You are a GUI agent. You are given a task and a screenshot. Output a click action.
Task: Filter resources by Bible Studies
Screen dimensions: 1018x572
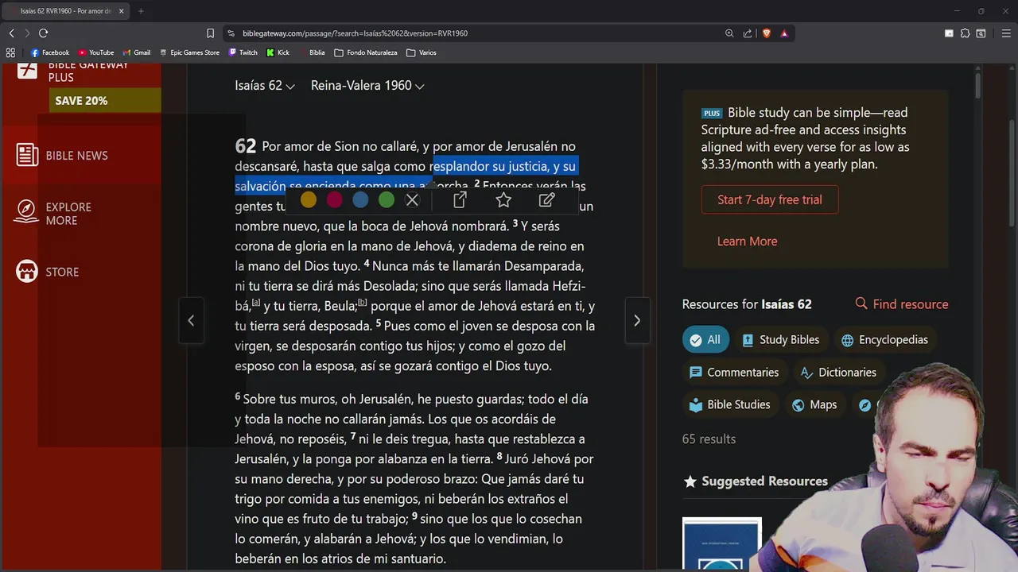click(730, 405)
